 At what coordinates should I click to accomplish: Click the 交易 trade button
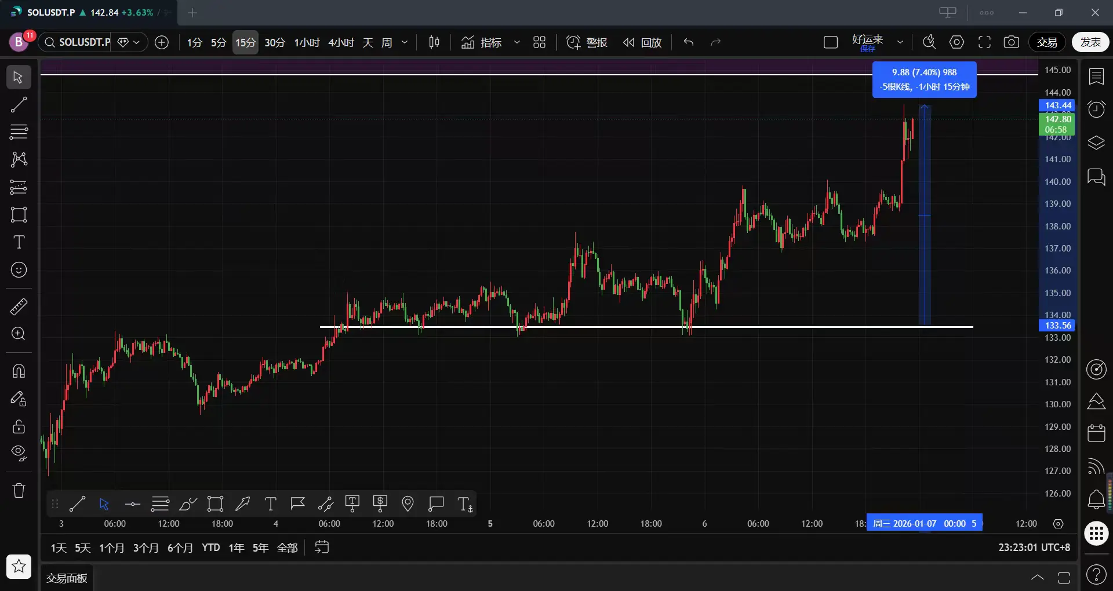[x=1047, y=42]
